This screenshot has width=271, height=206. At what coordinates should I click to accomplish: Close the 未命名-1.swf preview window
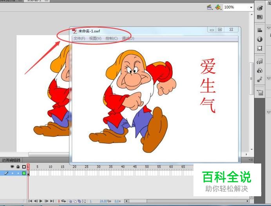(x=231, y=30)
